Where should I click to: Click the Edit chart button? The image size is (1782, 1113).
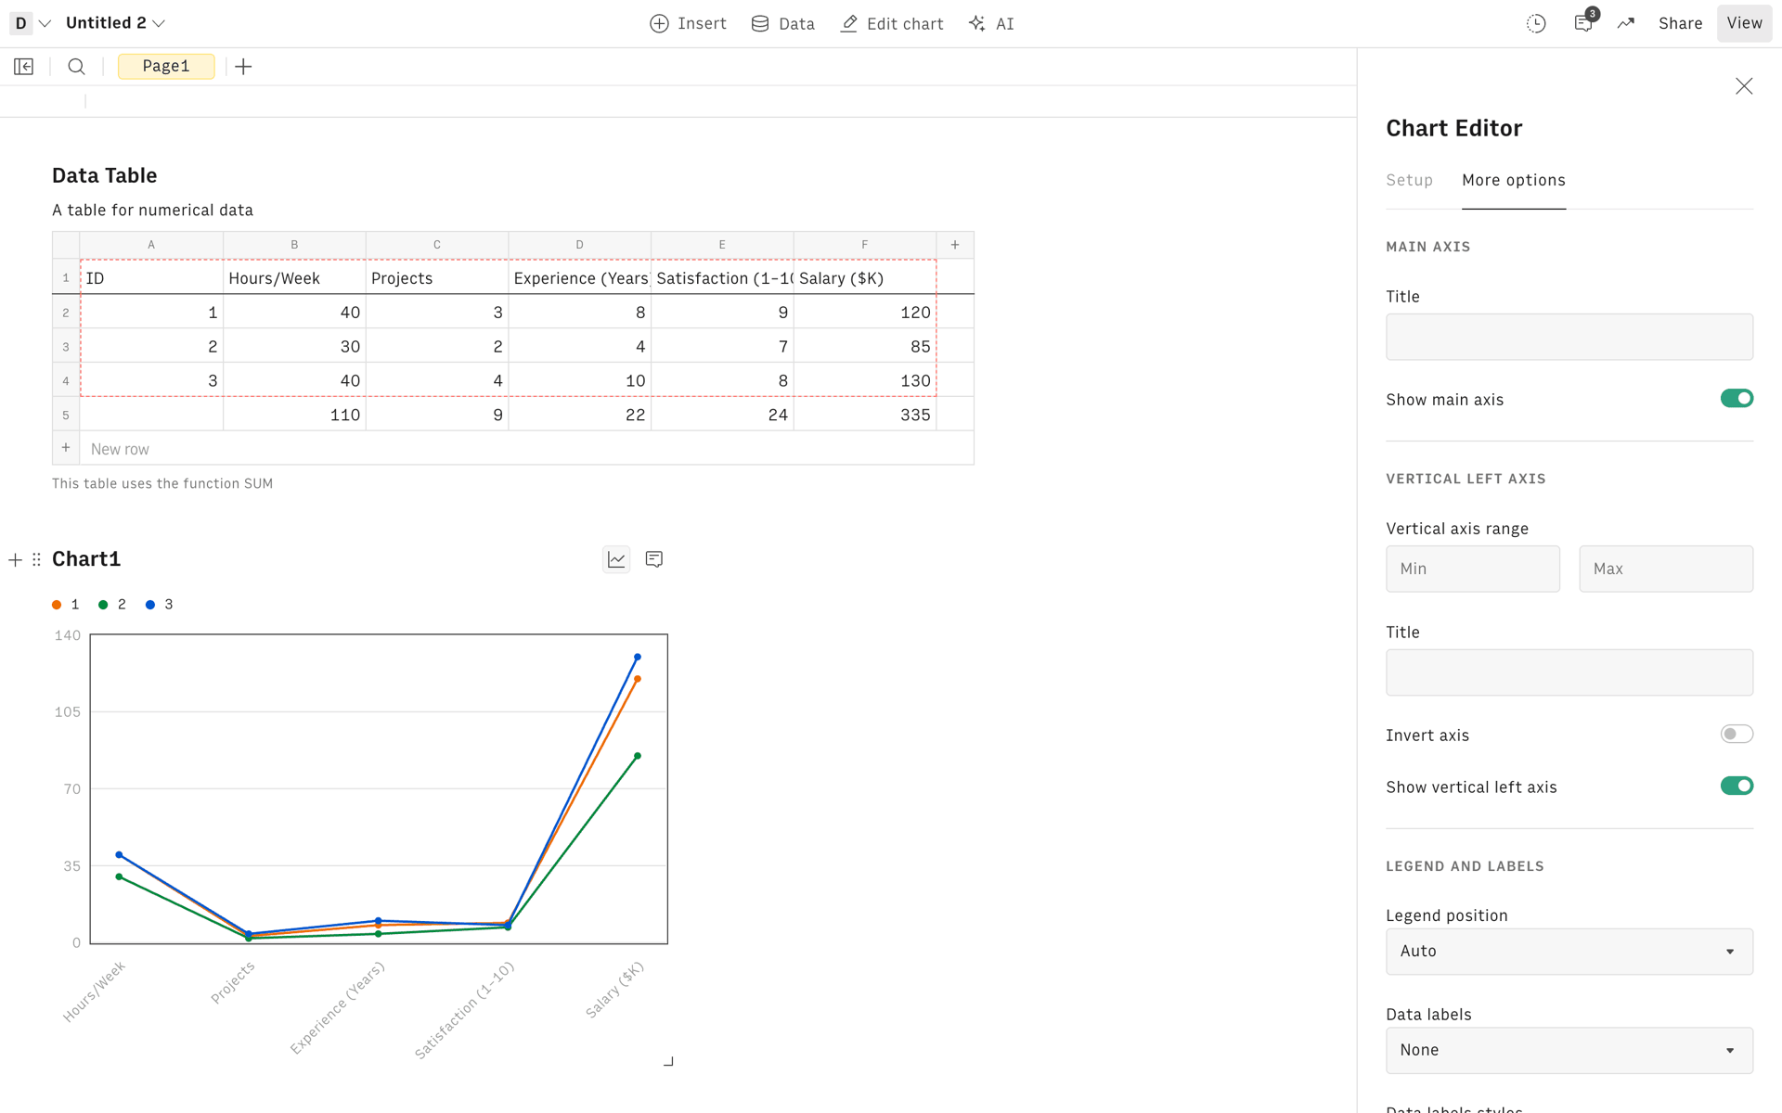[891, 24]
